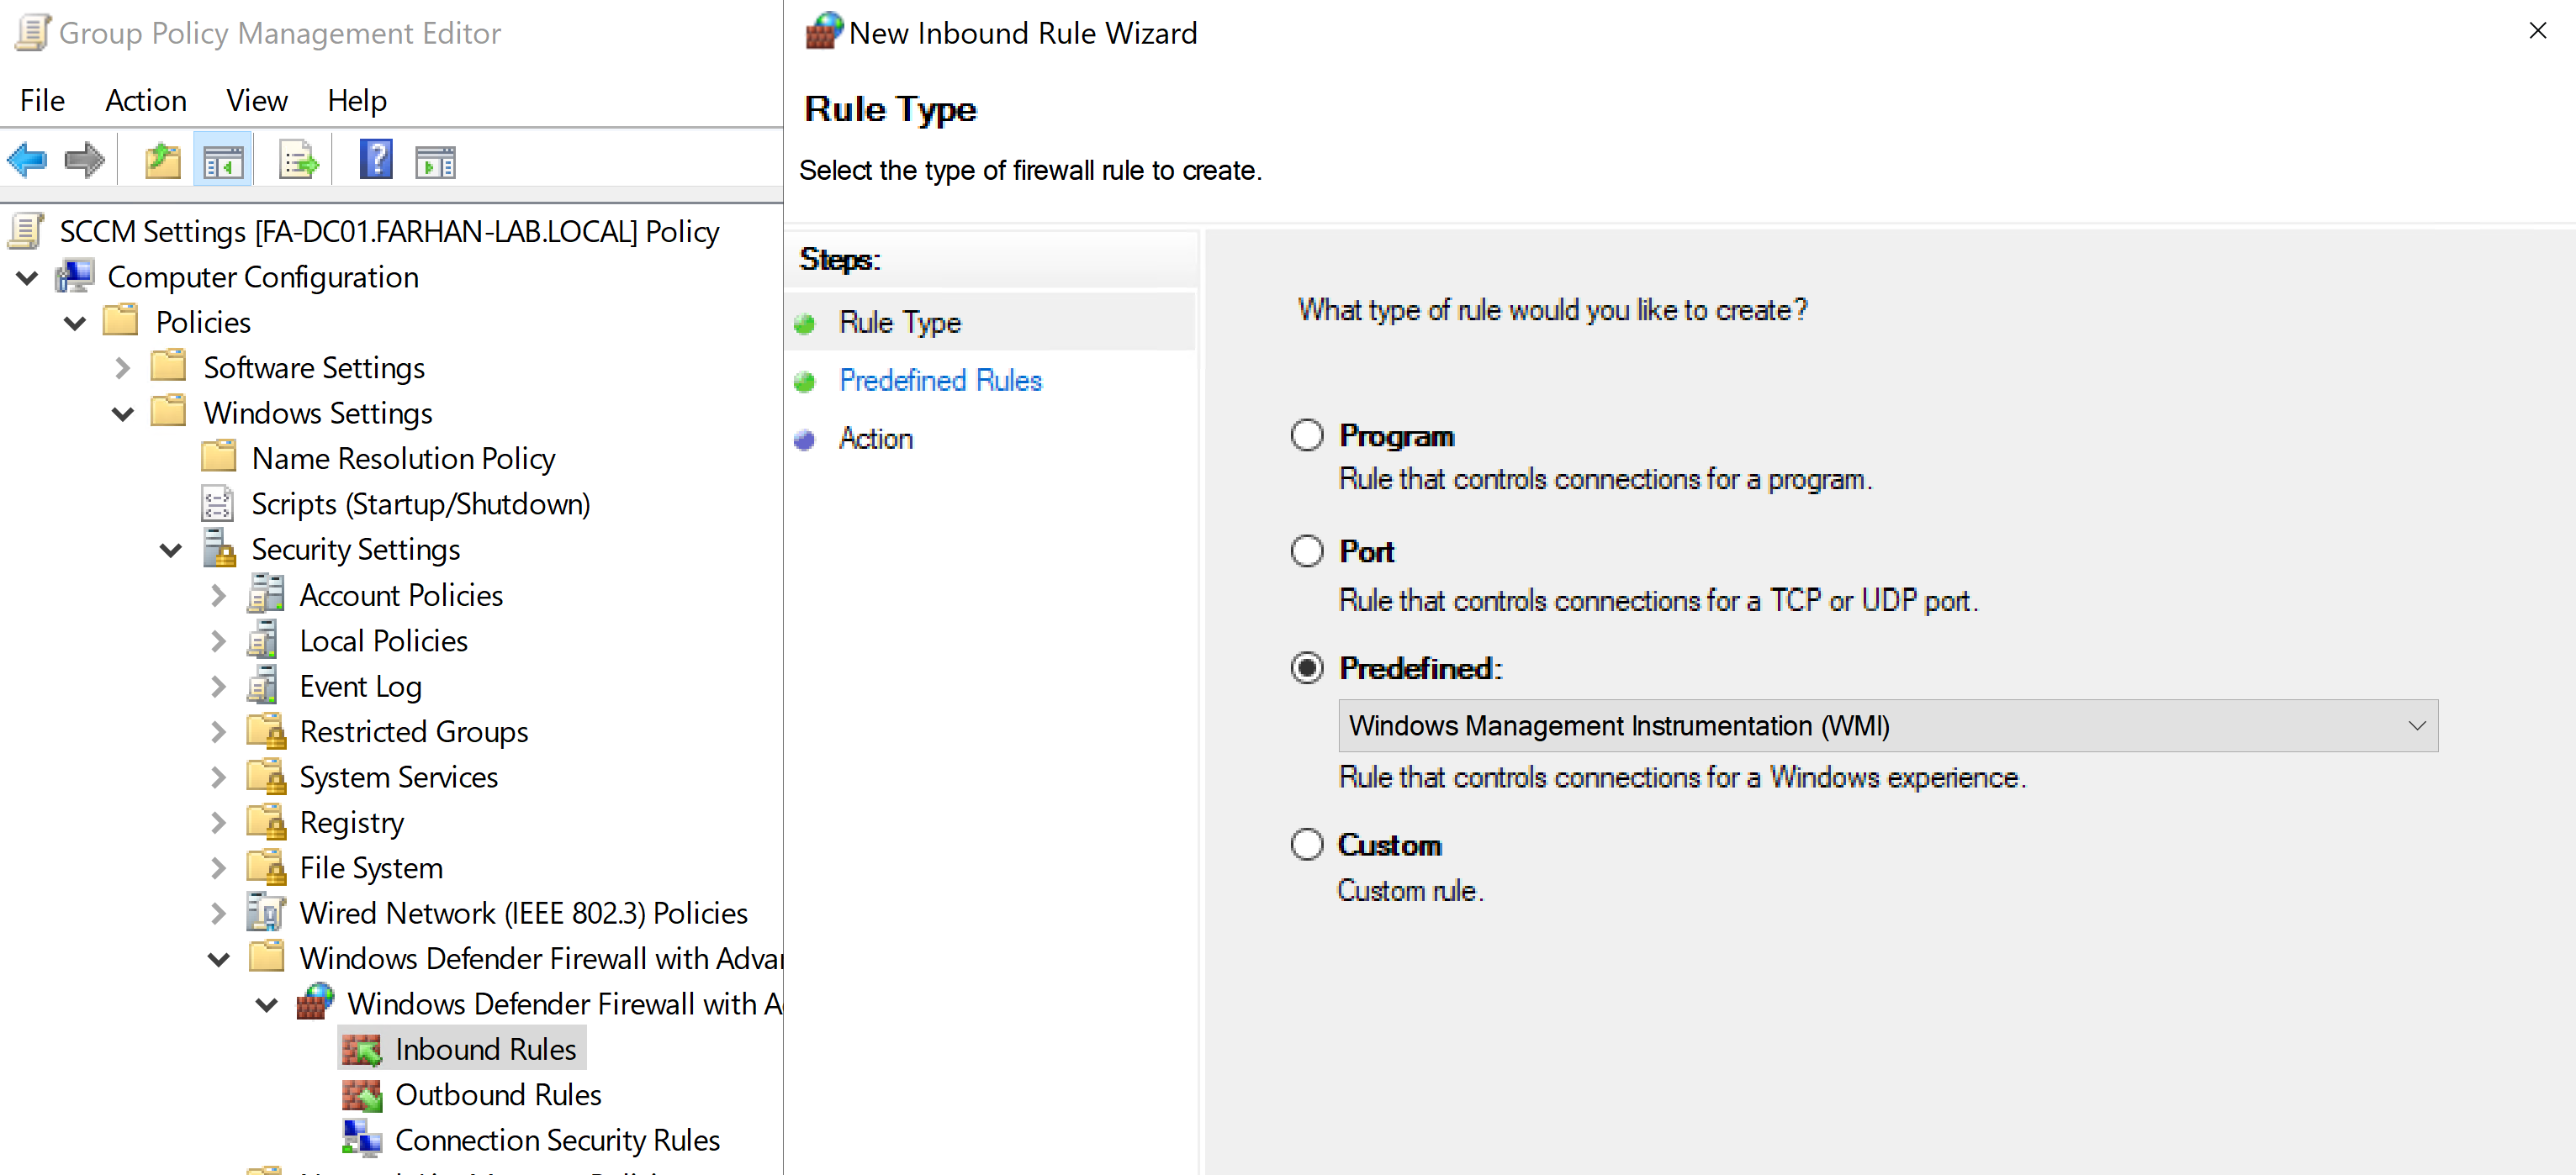Collapse the Security Settings tree node
Viewport: 2576px width, 1175px height.
pos(171,551)
